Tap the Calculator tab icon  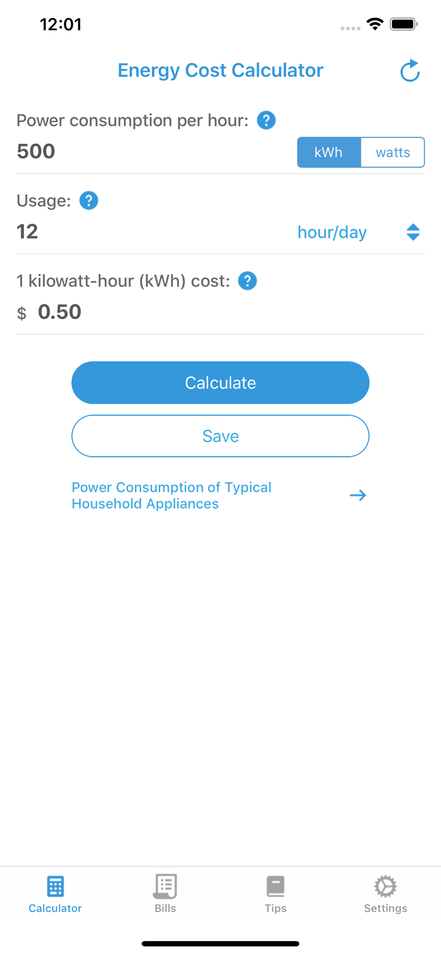[55, 887]
